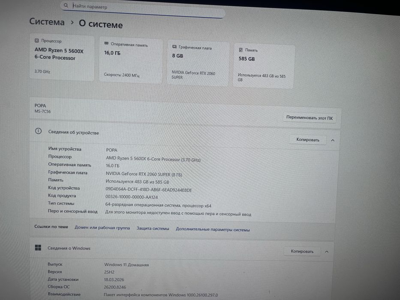Click the 'О системе' page title

(x=101, y=24)
